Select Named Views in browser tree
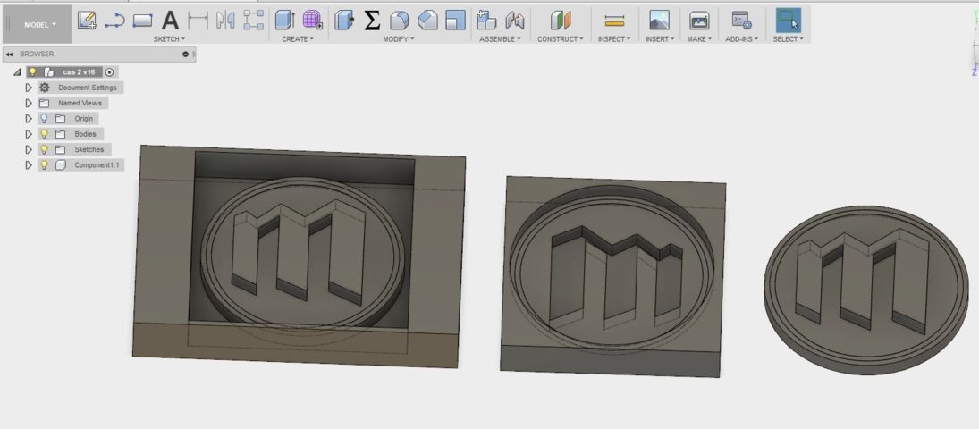The height and width of the screenshot is (429, 979). coord(80,103)
